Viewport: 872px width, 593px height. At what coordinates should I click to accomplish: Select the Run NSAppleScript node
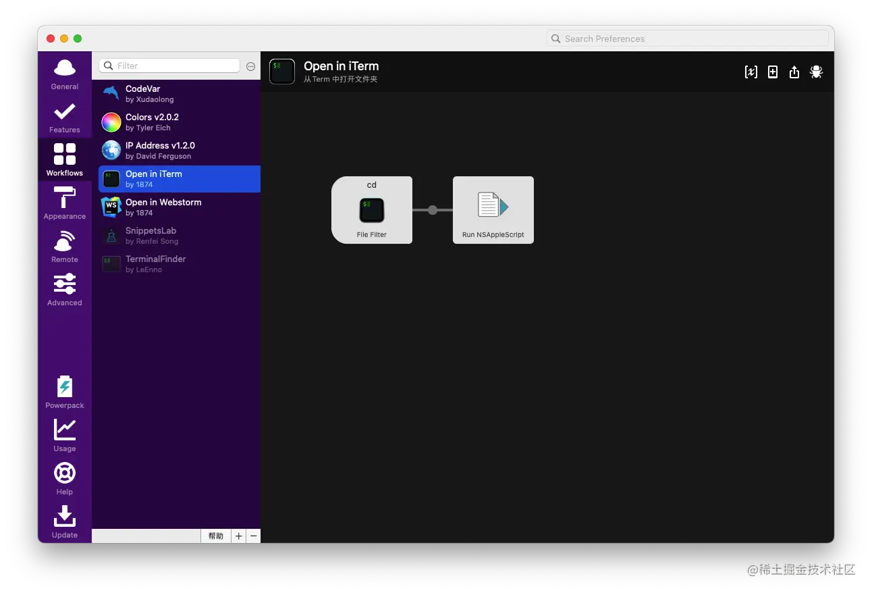[493, 210]
